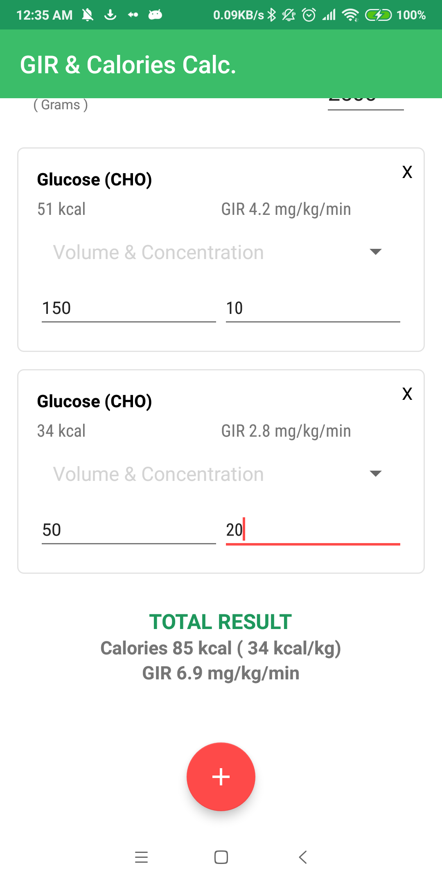Image resolution: width=442 pixels, height=884 pixels.
Task: Focus the concentration field showing 10
Action: click(x=313, y=309)
